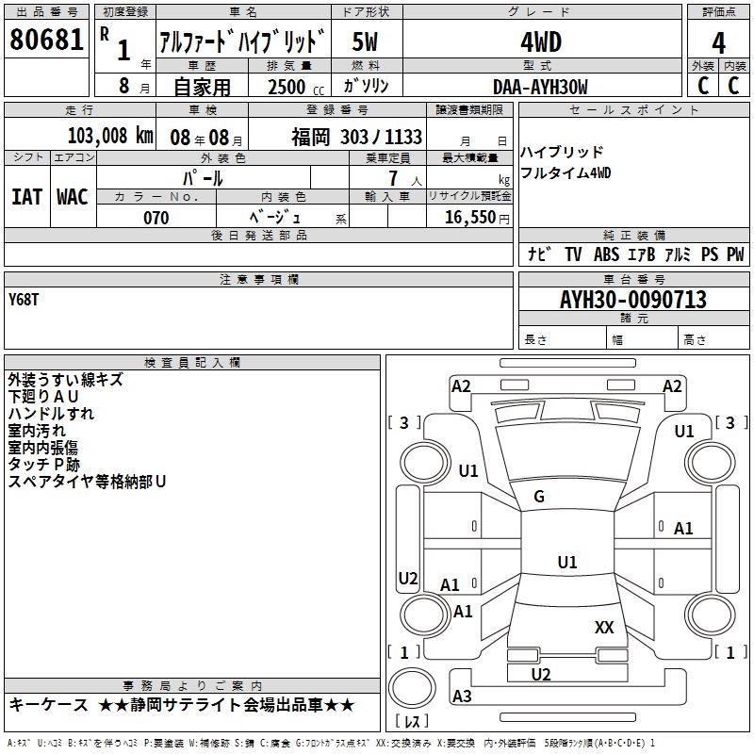Select seating capacity 7 人

click(x=405, y=178)
